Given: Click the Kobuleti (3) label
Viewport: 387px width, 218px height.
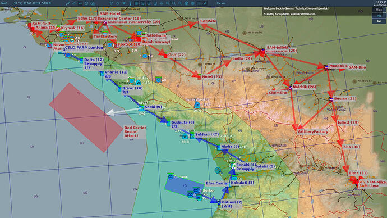Looking at the screenshot, I should pyautogui.click(x=242, y=183).
